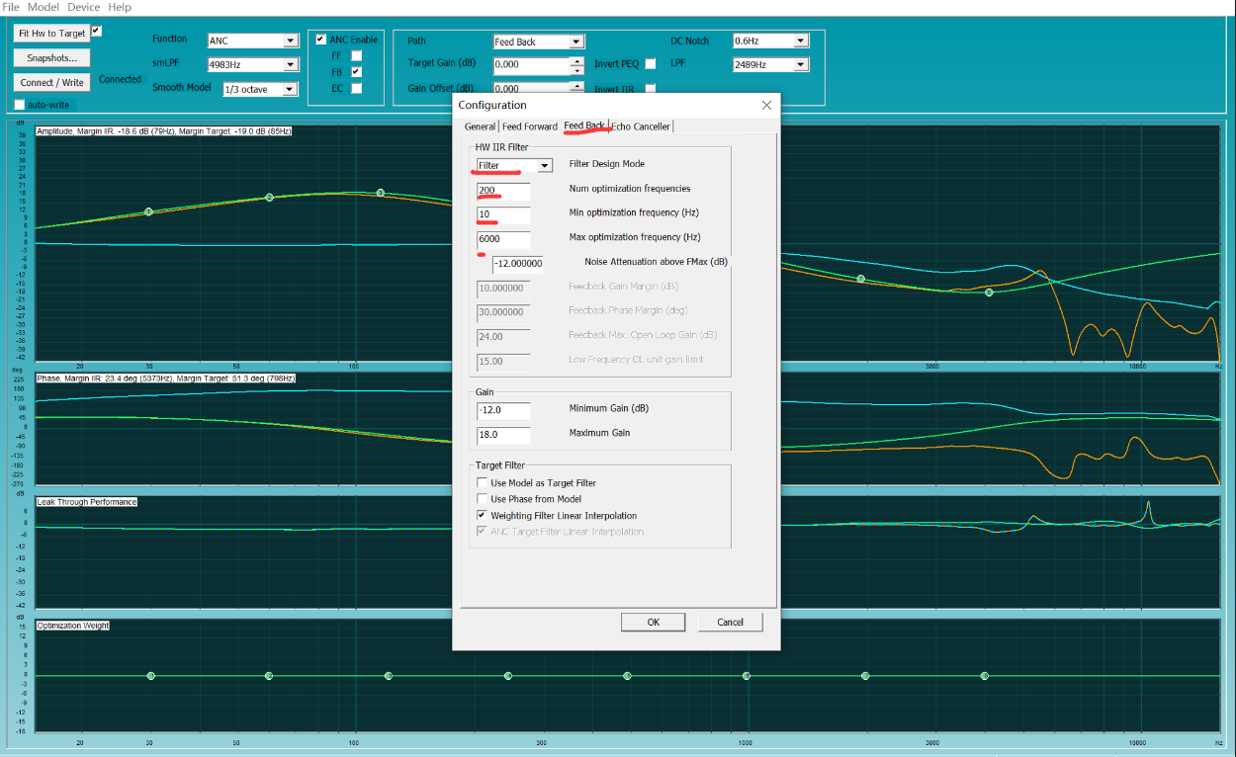Open the Smooth Model 1/3 octave dropdown
Viewport: 1236px width, 757px height.
click(291, 90)
